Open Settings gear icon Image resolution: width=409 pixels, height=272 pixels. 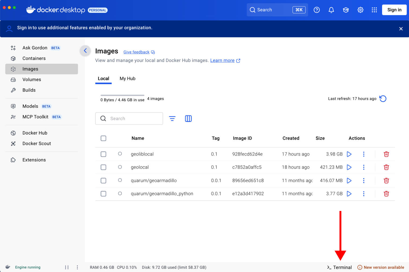pos(360,10)
